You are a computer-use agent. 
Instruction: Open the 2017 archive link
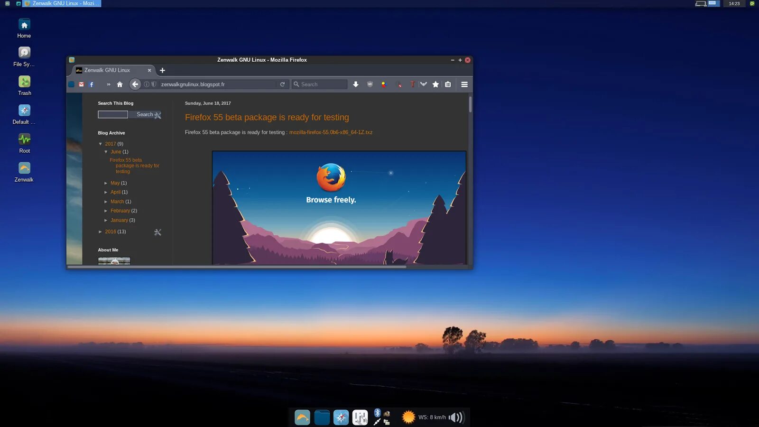pyautogui.click(x=111, y=144)
